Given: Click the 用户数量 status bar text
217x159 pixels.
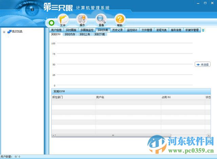Looking at the screenshot, I should pos(10,157).
